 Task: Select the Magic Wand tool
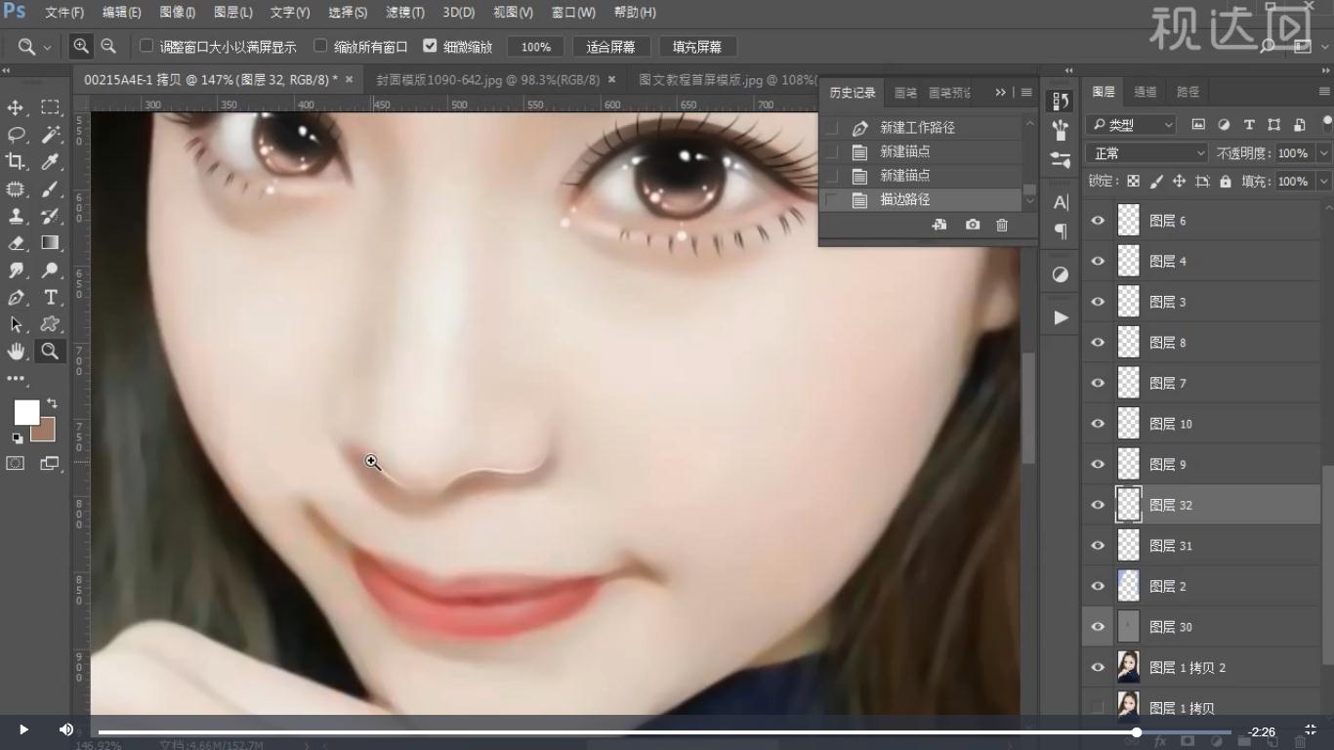(x=50, y=135)
